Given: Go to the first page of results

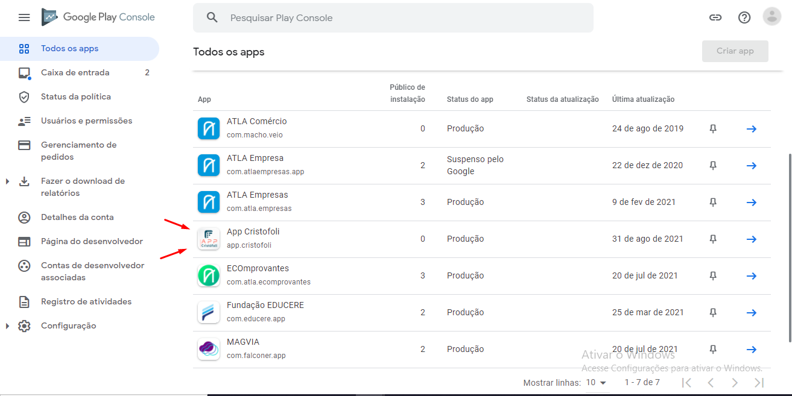Looking at the screenshot, I should [686, 382].
